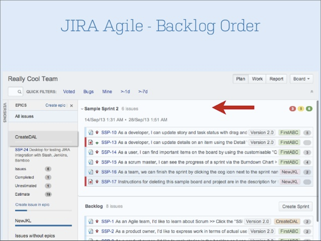Image resolution: width=321 pixels, height=241 pixels.
Task: Click story type icon of SSP-2
Action: pyautogui.click(x=91, y=231)
